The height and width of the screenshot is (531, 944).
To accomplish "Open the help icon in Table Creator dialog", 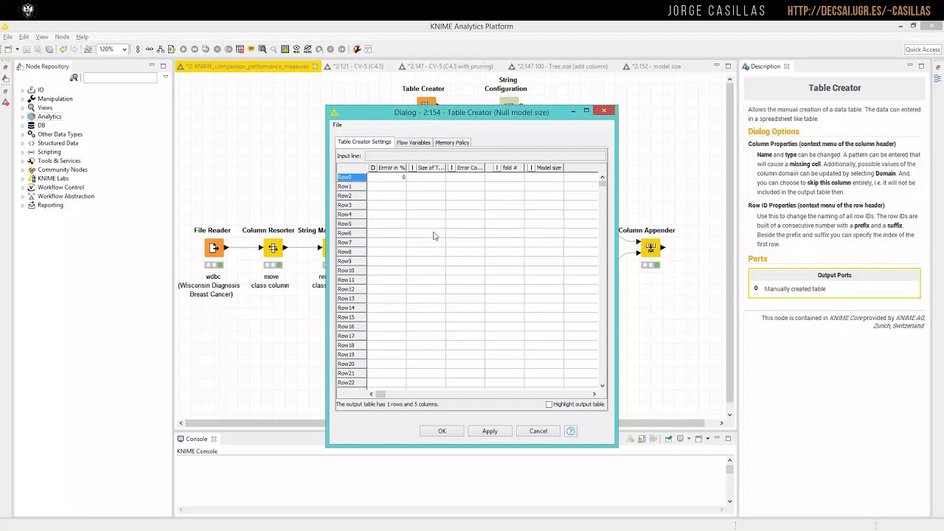I will [x=571, y=431].
